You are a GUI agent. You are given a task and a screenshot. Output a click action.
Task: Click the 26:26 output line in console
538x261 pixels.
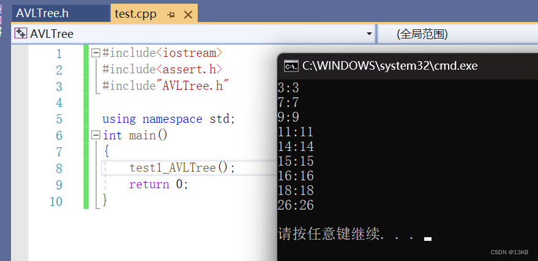pos(296,205)
